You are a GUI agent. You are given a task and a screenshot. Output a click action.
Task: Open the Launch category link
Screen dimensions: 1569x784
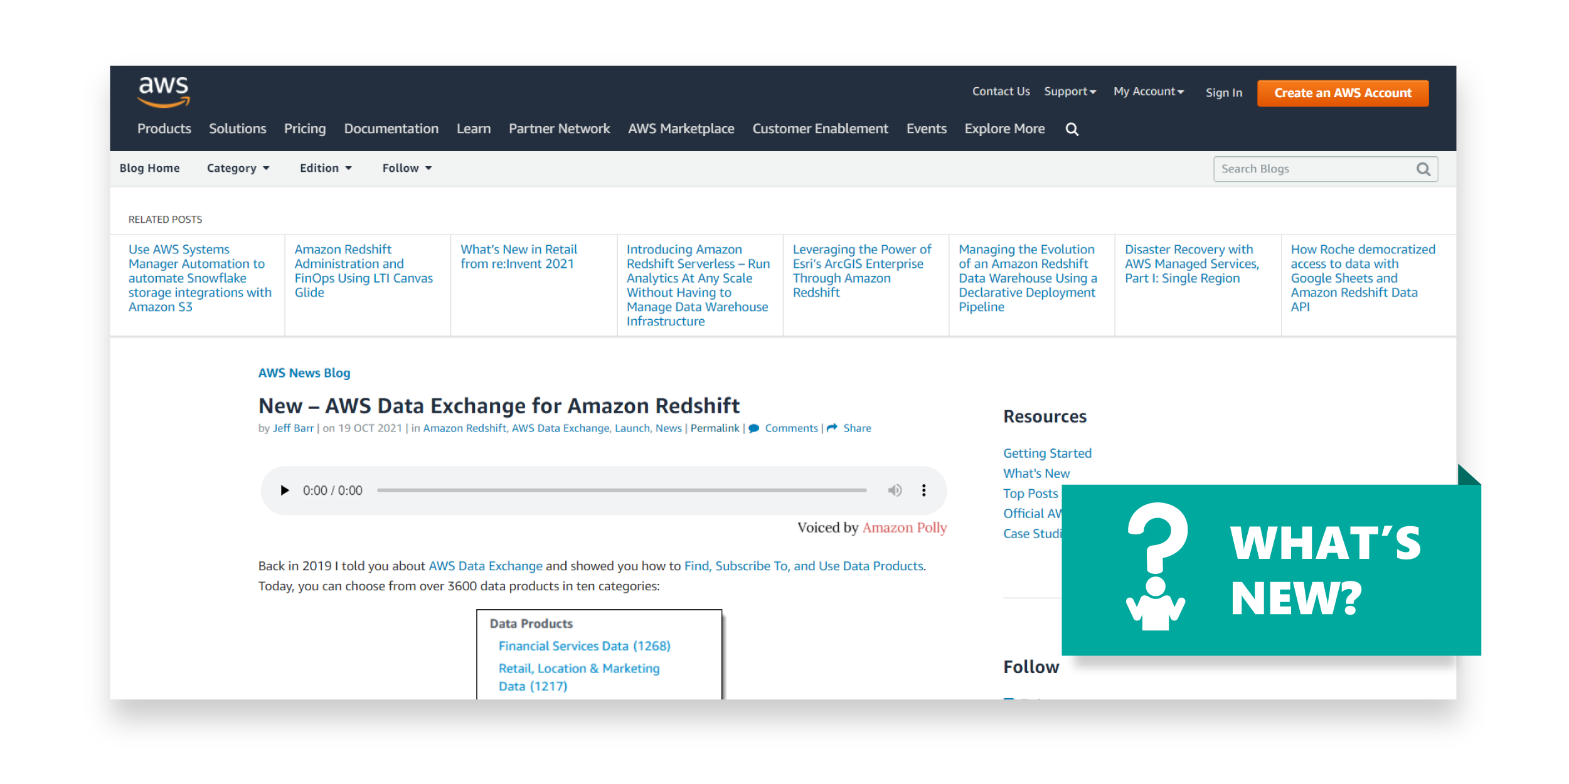click(x=632, y=428)
